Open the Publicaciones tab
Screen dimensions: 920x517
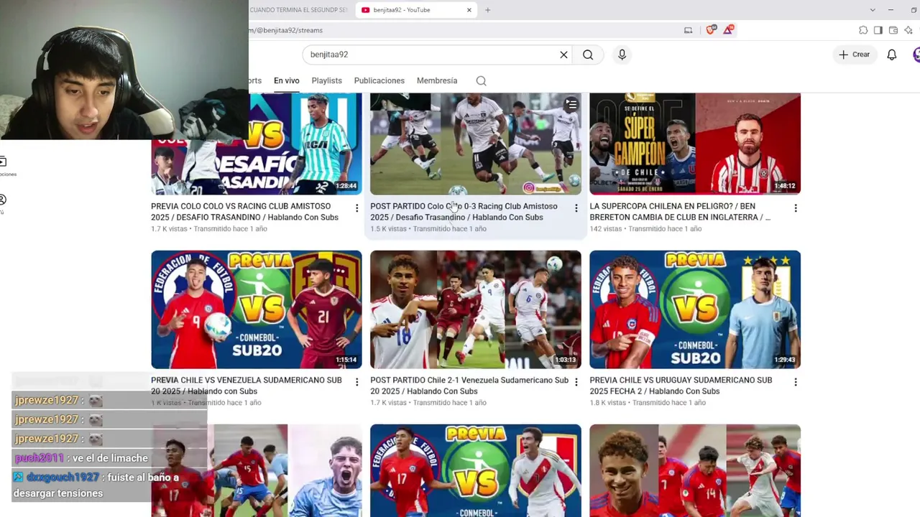click(379, 80)
